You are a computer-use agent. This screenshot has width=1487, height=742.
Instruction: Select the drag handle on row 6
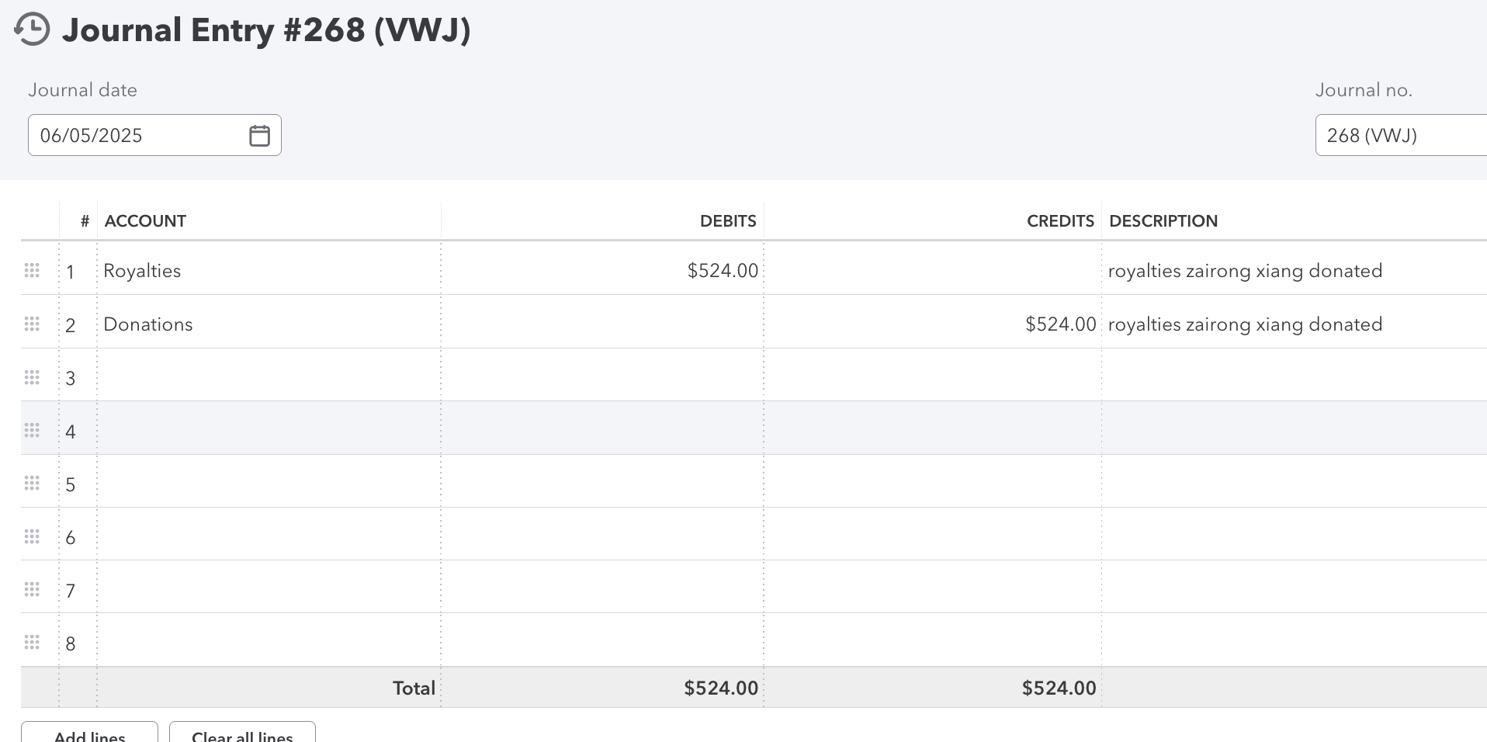(x=32, y=537)
